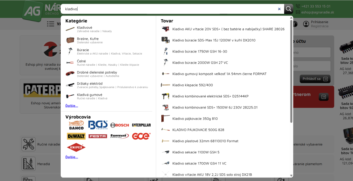Viewport: 353px width, 181px height.
Task: Click the suggestions panel scrollbar thumb
Action: (291, 71)
